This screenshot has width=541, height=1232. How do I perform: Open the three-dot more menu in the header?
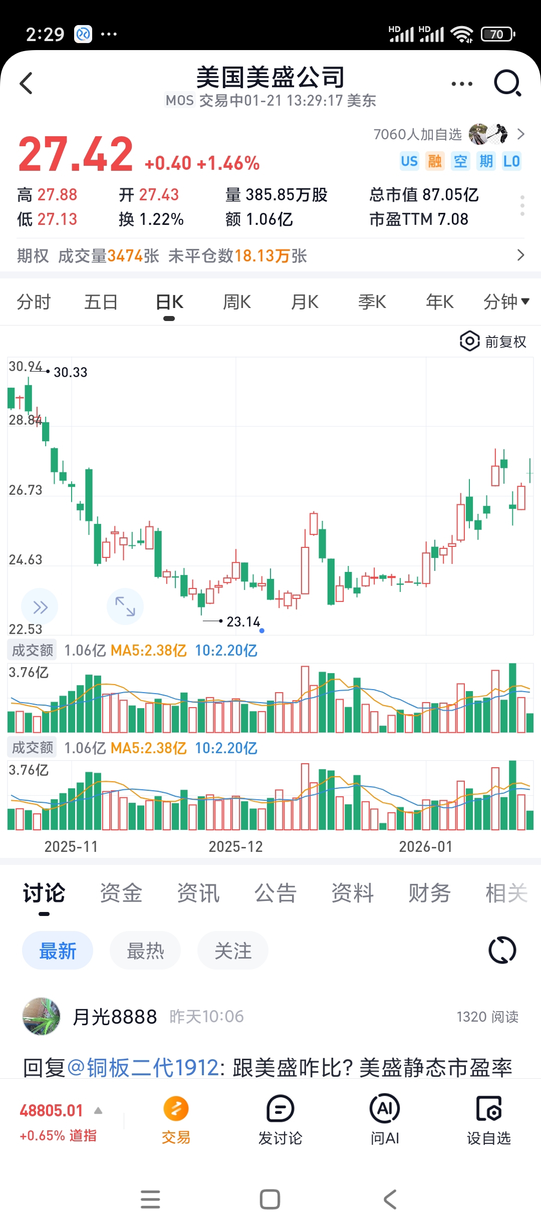pos(462,84)
